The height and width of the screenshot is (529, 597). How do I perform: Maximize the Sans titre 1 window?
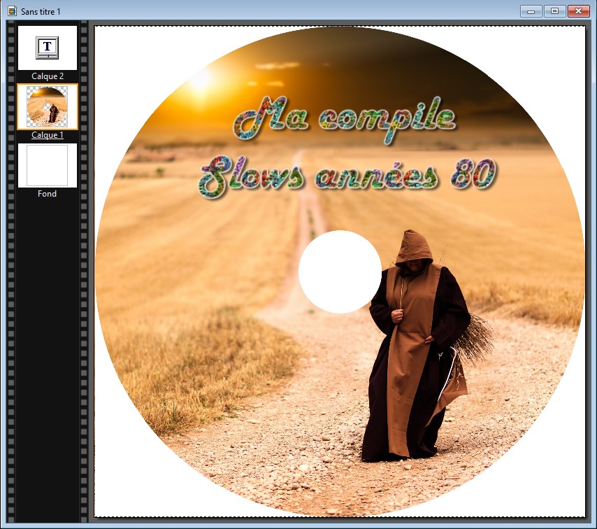(554, 11)
